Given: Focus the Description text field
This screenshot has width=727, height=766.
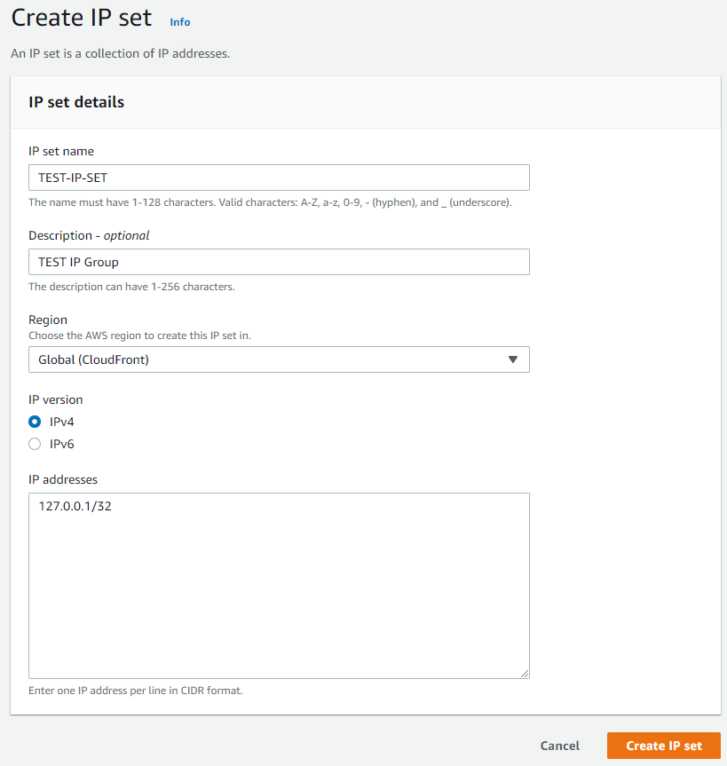Looking at the screenshot, I should click(279, 262).
